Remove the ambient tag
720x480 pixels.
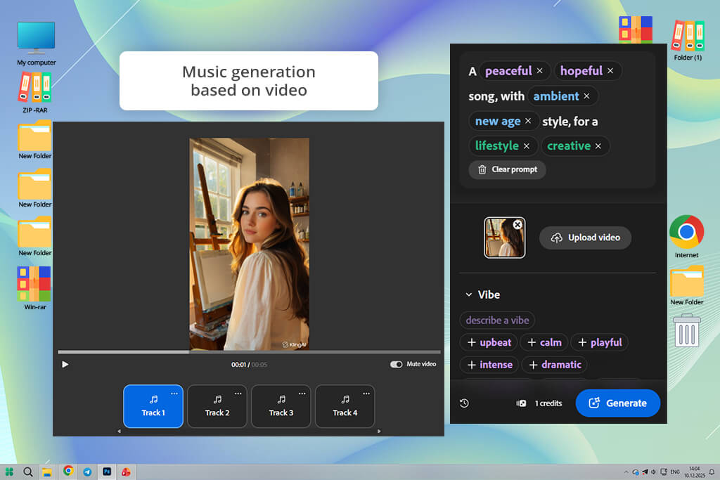[586, 96]
